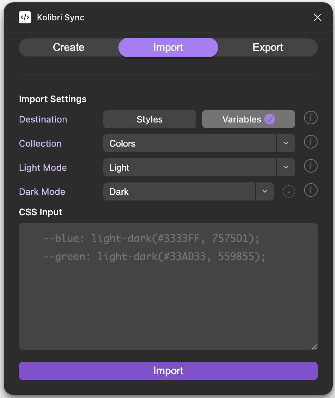Focus the CSS Input text area
The image size is (335, 398).
[168, 286]
